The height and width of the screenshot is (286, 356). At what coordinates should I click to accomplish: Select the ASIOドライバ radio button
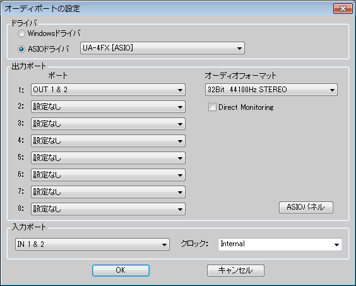(21, 49)
